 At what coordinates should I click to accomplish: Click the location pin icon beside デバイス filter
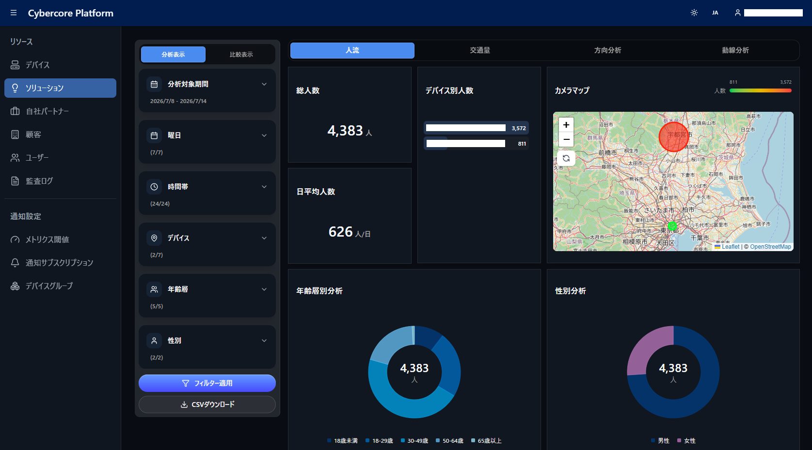154,238
